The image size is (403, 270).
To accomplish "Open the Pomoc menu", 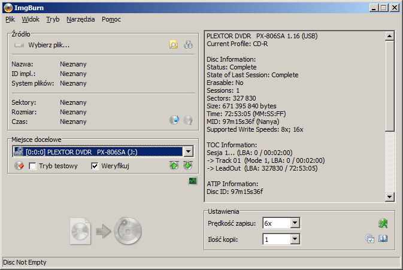I will 111,19.
